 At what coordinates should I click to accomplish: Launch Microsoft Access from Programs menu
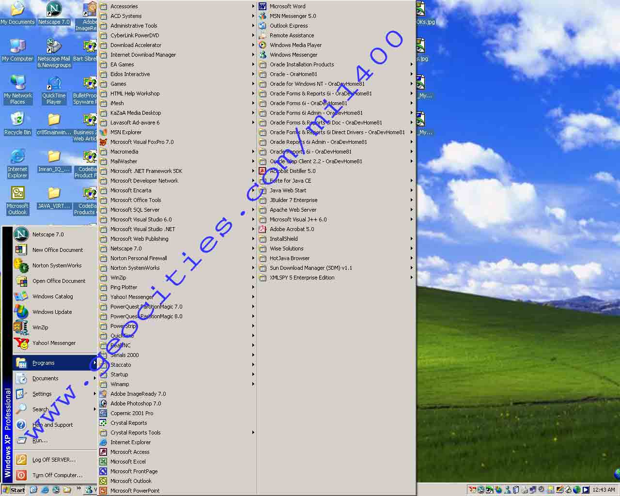177,452
